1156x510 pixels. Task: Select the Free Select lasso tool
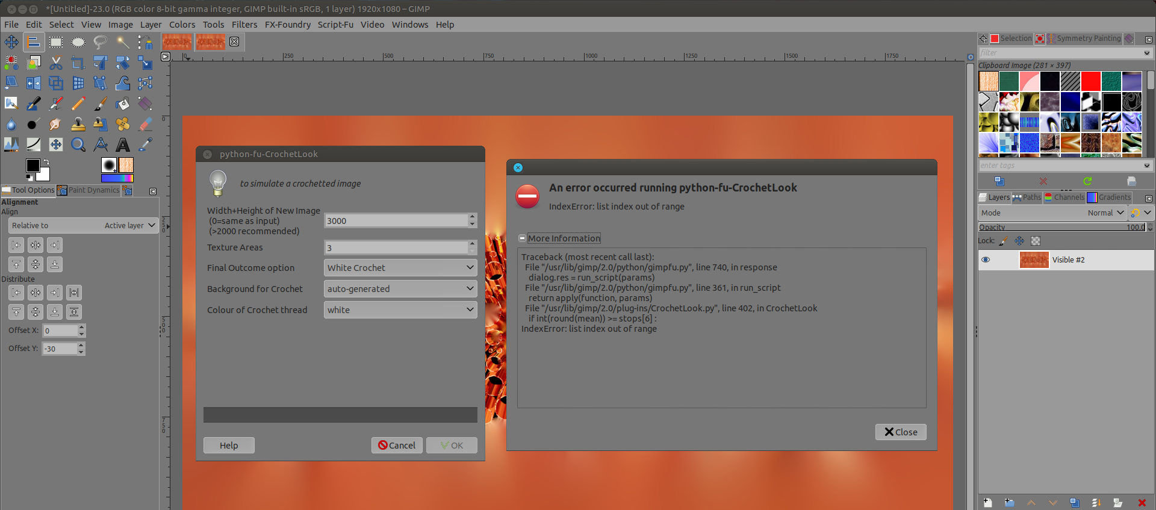(x=101, y=42)
